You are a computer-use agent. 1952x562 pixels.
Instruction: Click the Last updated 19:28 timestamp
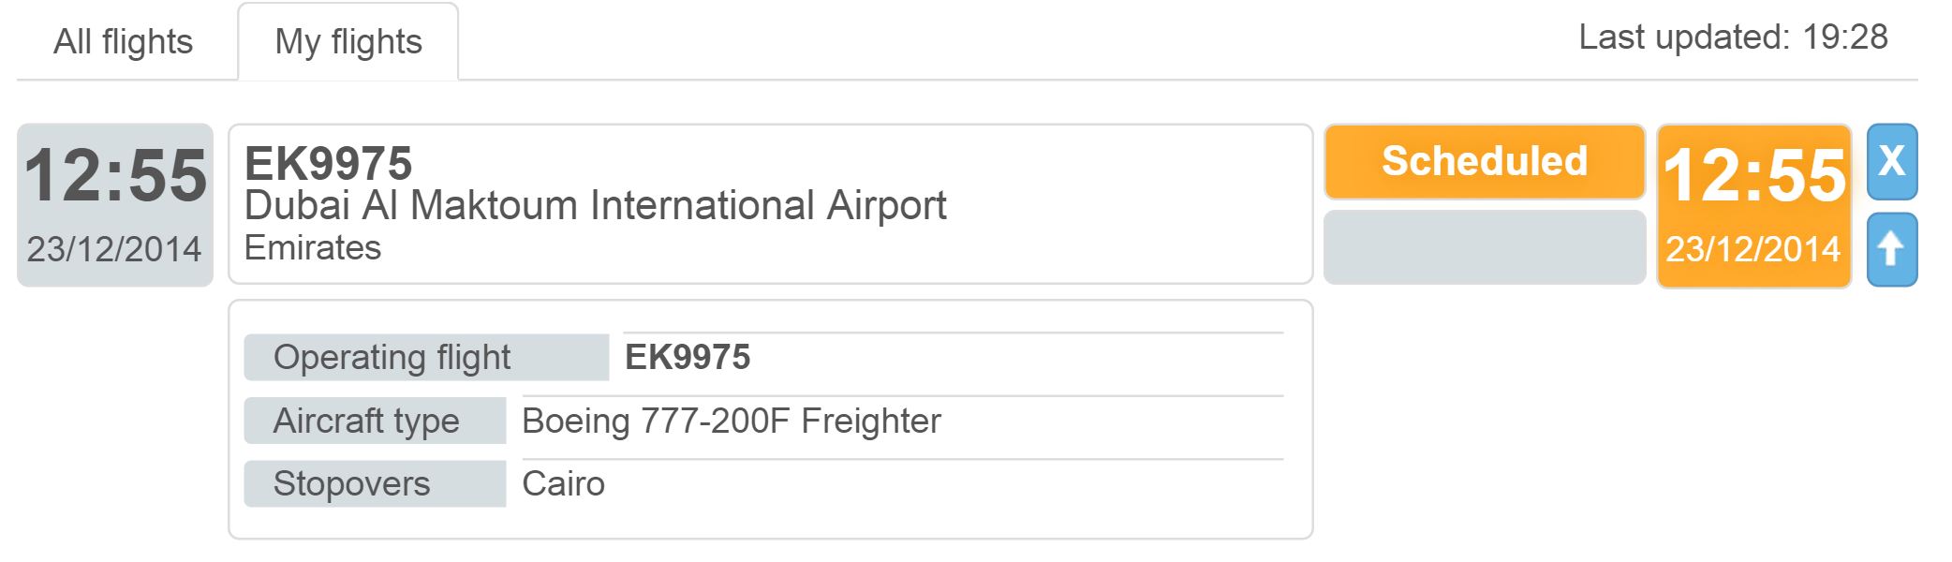[x=1733, y=37]
